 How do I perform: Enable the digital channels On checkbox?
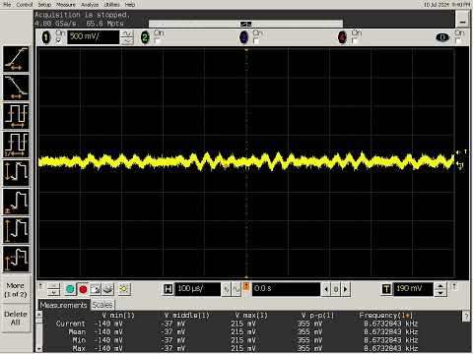pyautogui.click(x=457, y=40)
